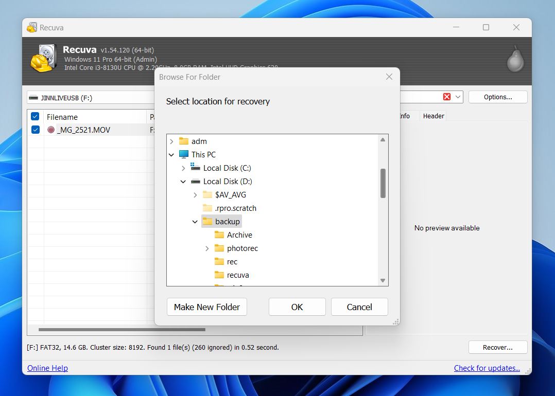This screenshot has width=555, height=396.
Task: Click the folder tree scrollbar thumb
Action: pyautogui.click(x=383, y=183)
